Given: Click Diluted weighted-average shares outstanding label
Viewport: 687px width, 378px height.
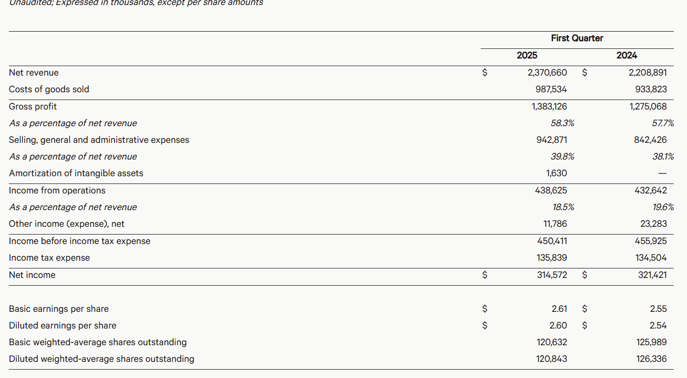Looking at the screenshot, I should coord(102,359).
